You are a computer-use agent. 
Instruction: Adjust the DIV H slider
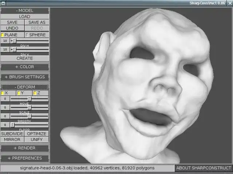(x=29, y=41)
